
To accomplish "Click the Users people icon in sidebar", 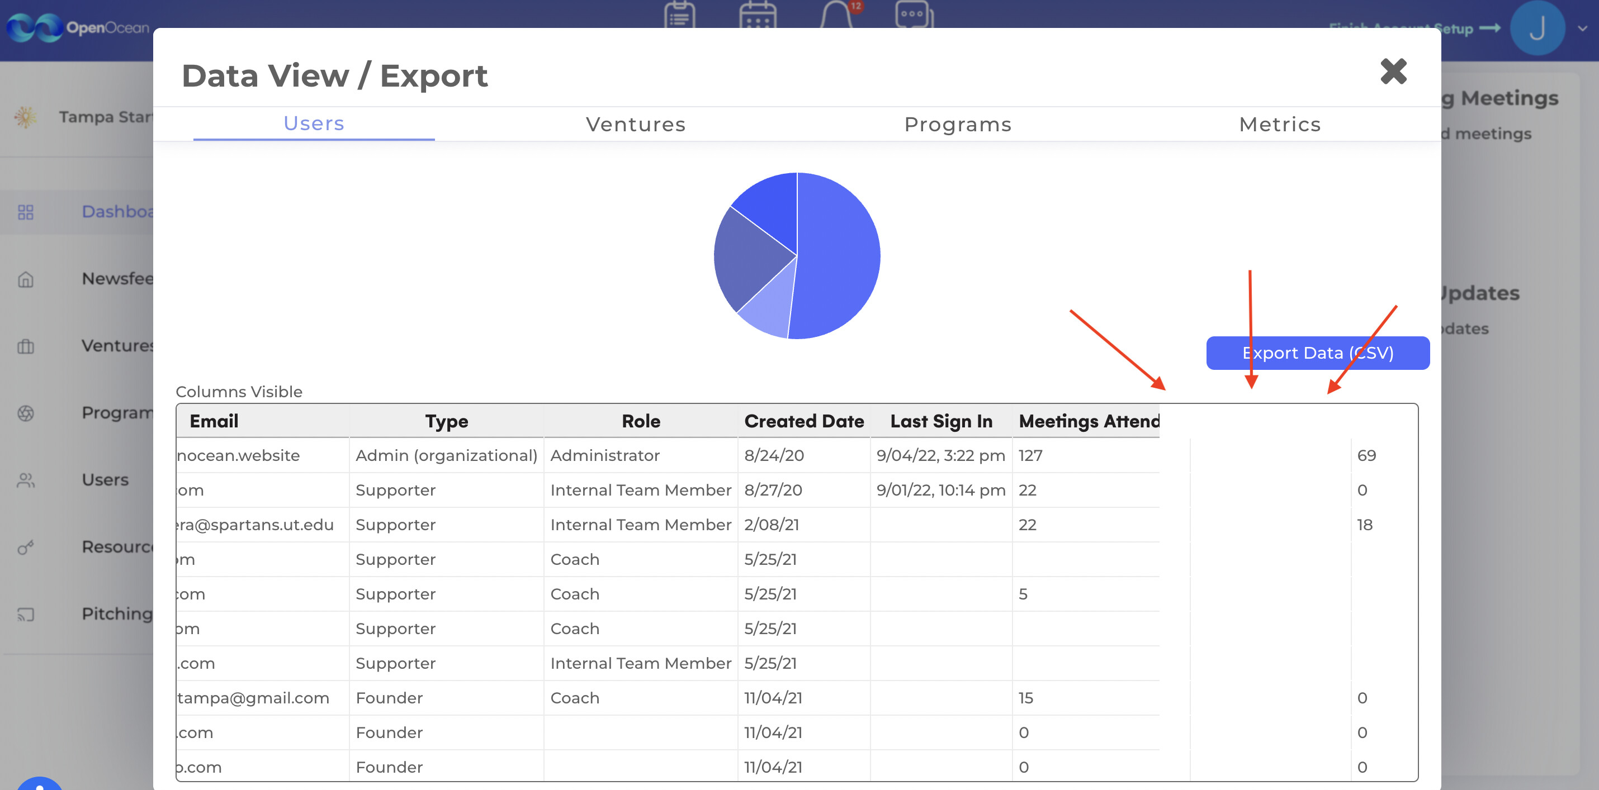I will pyautogui.click(x=26, y=480).
